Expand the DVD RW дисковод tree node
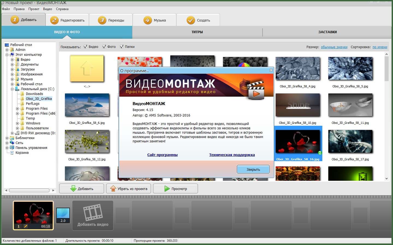The height and width of the screenshot is (245, 393). (x=12, y=133)
